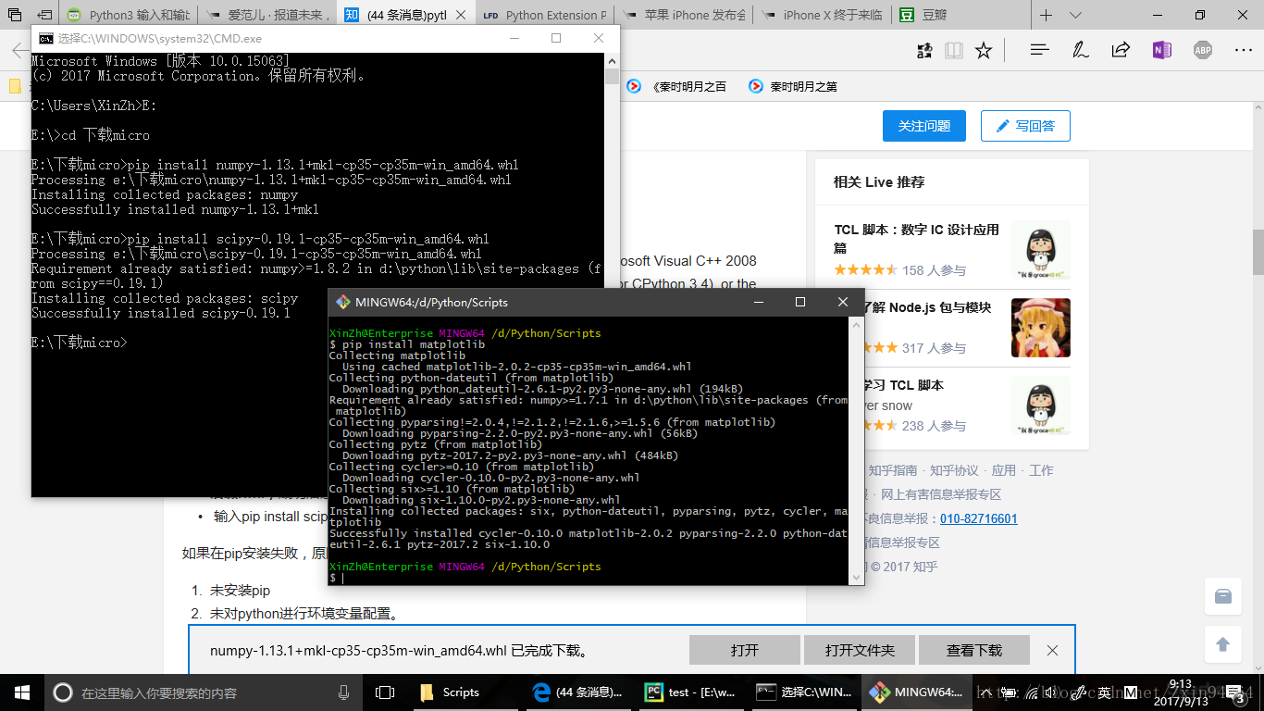
Task: Open Edge settings and more menu
Action: pyautogui.click(x=1243, y=51)
